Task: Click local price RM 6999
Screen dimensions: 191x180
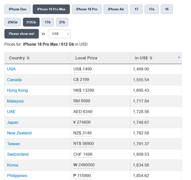Action: (x=82, y=101)
